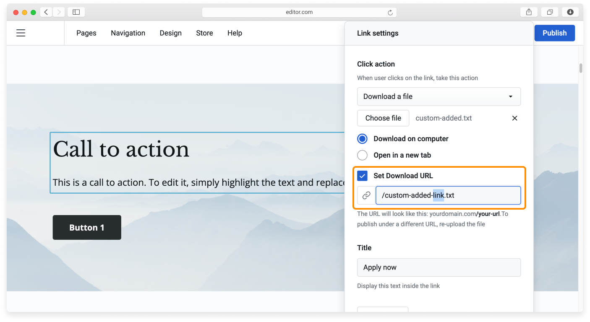
Task: Click the Link settings panel title
Action: 378,33
